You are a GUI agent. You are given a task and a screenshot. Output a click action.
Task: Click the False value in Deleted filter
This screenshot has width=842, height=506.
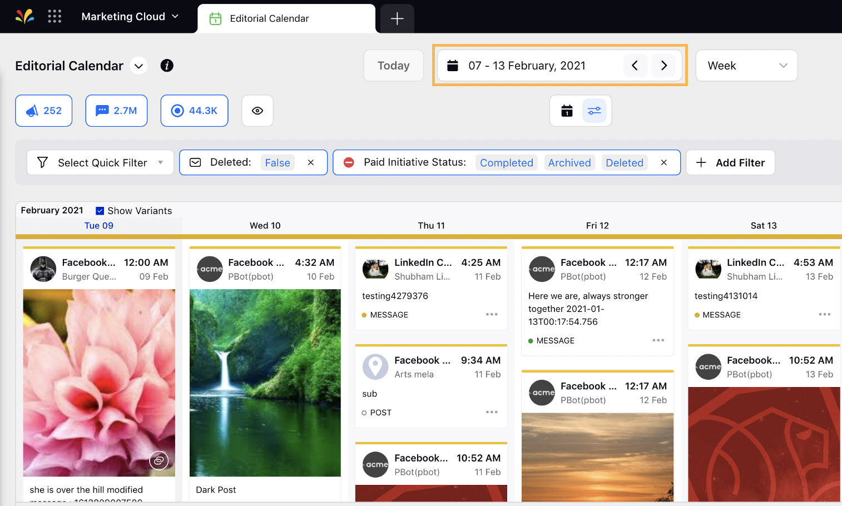click(x=278, y=162)
